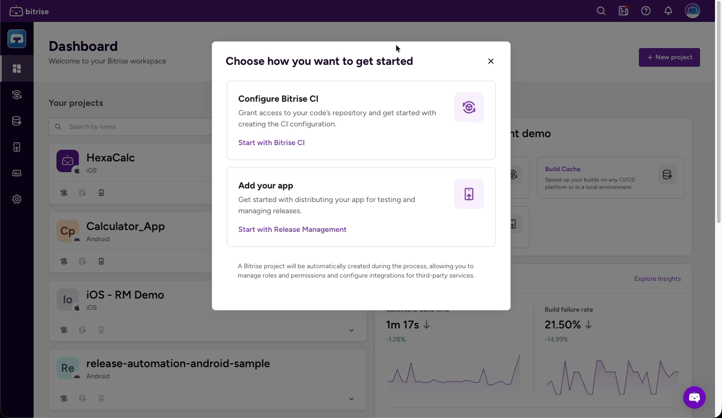Open the notifications bell

(668, 11)
